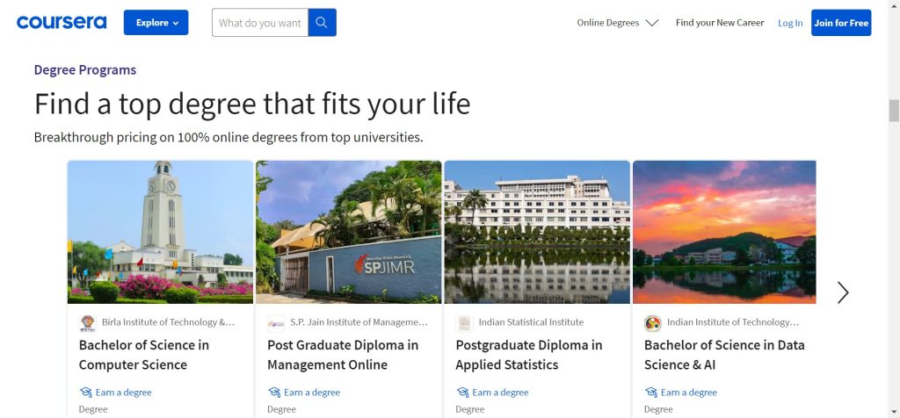Click the Birla Institute of Technology logo
The image size is (900, 418).
(87, 322)
